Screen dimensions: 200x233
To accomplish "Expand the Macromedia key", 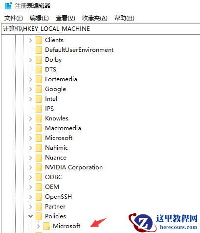I will (x=30, y=128).
